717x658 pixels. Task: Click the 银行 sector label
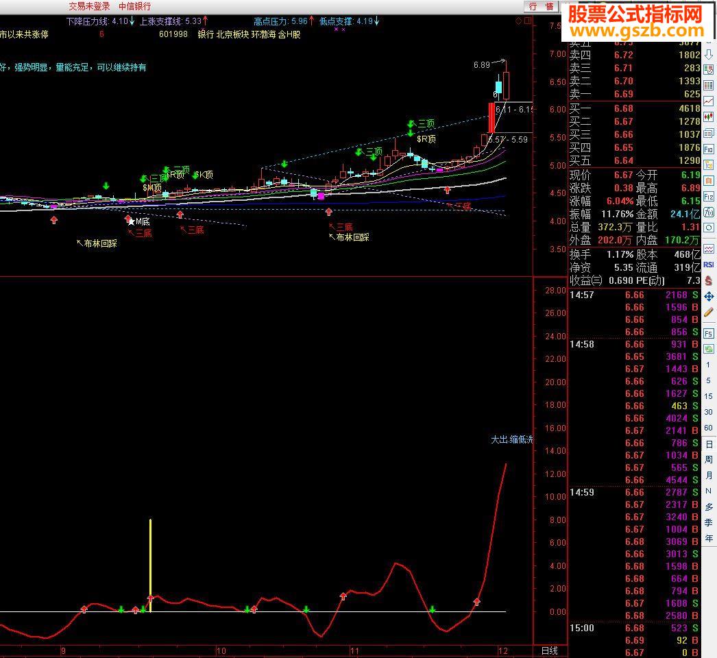206,34
